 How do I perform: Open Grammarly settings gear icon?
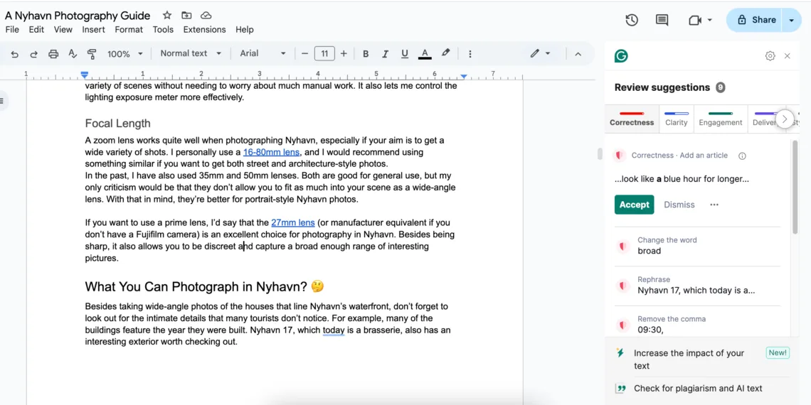coord(770,56)
